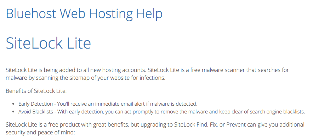This screenshot has width=313, height=139.
Task: Click the bullet marker beside "Avoid Blacklists"
Action: [13, 112]
